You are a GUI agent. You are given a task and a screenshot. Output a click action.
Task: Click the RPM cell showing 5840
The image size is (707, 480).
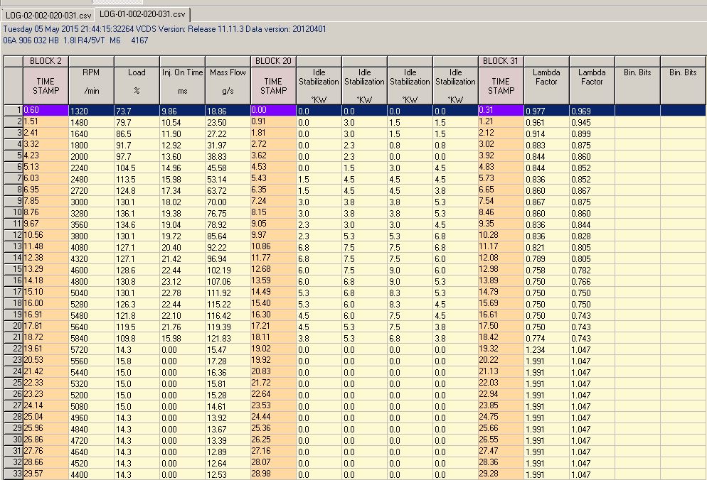91,337
